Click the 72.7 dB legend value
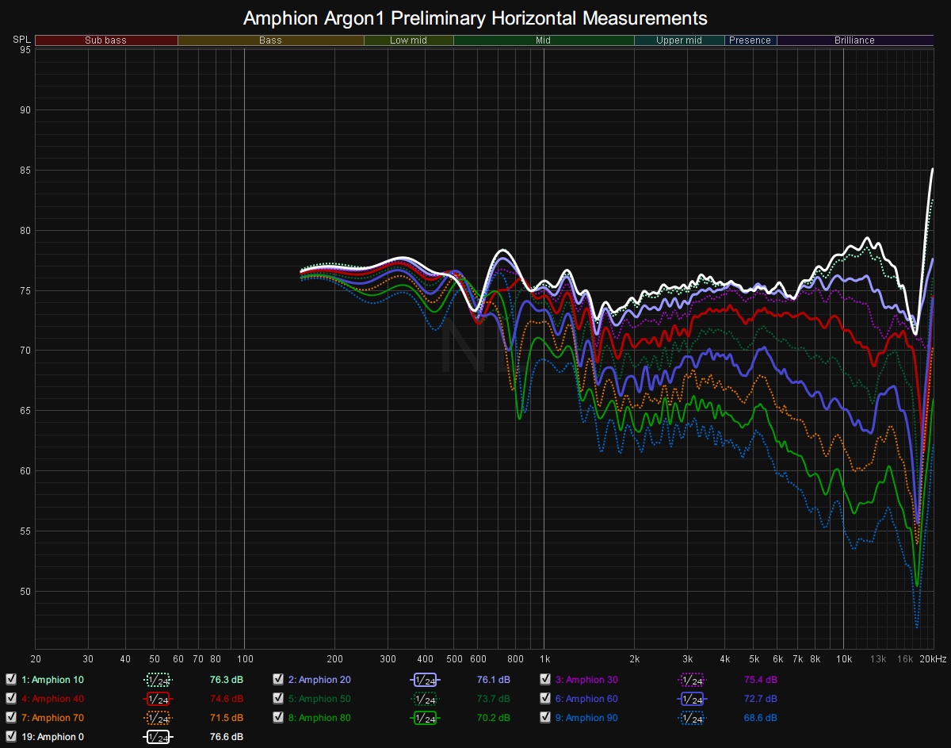The image size is (951, 748). [761, 699]
